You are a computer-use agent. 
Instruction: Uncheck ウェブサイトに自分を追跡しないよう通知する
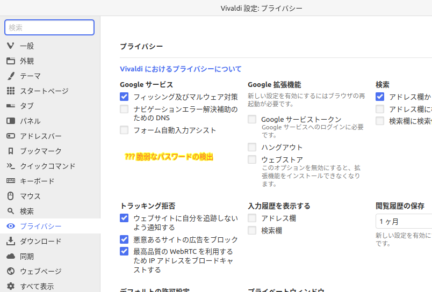[124, 218]
